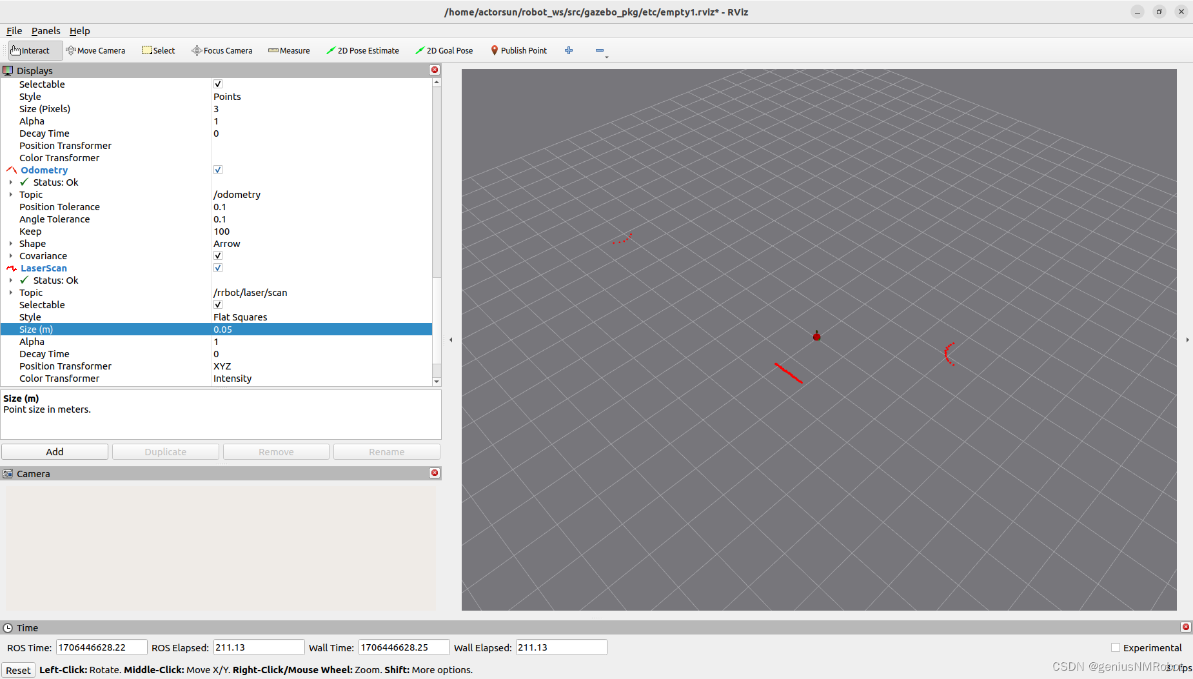Toggle the Odometry display checkbox
The height and width of the screenshot is (679, 1193).
[x=217, y=170]
